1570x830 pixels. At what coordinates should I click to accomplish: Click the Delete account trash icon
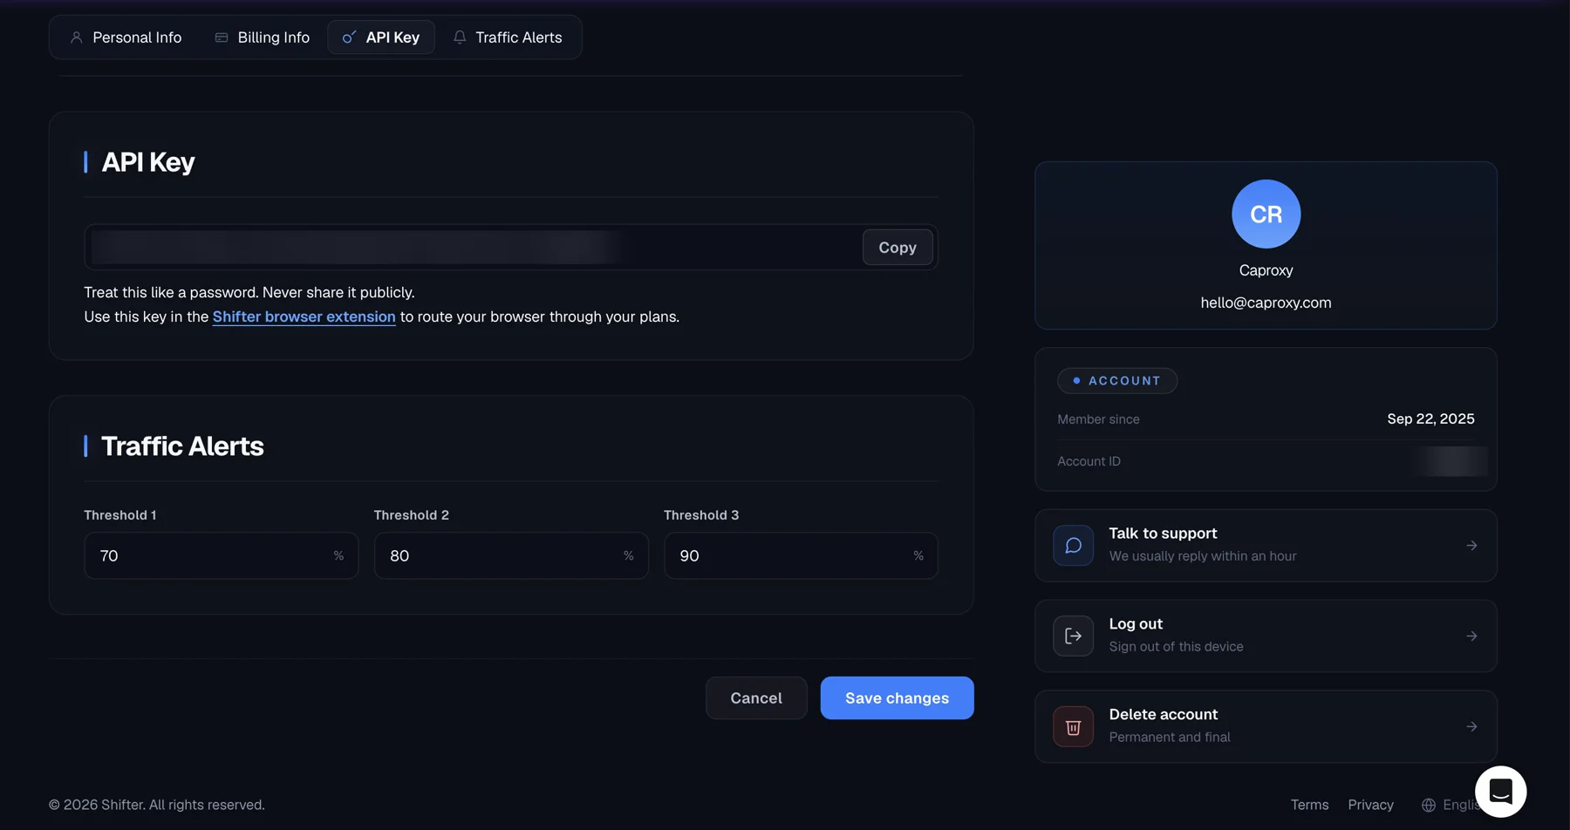click(x=1073, y=727)
